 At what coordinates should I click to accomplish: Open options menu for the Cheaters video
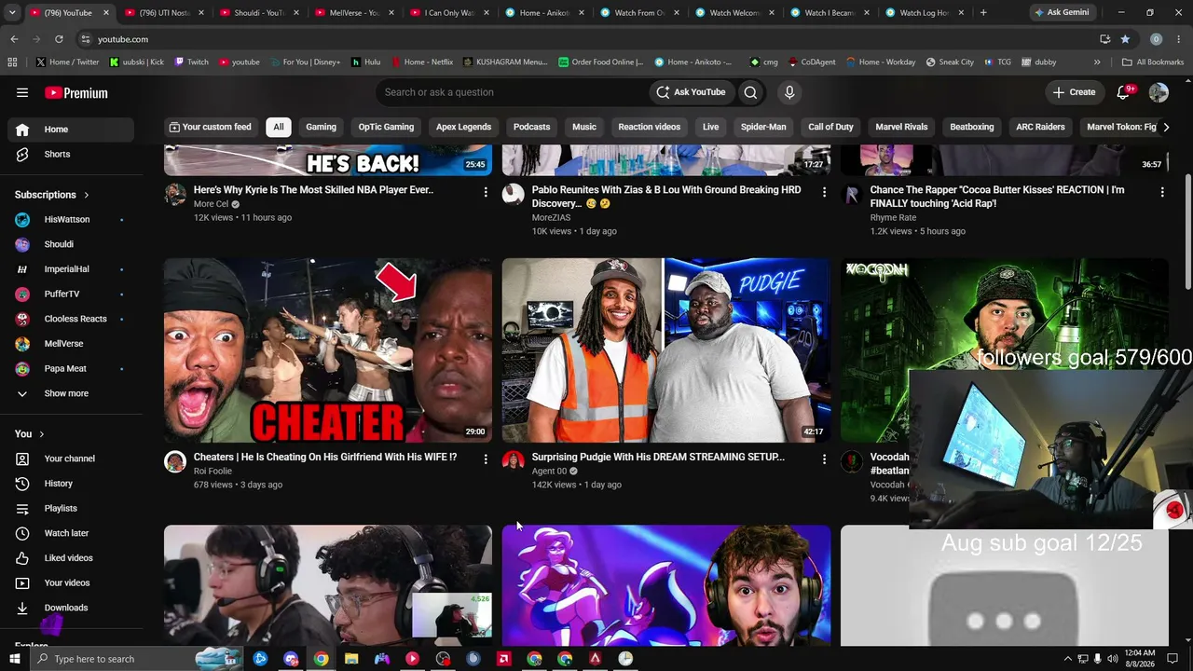486,459
